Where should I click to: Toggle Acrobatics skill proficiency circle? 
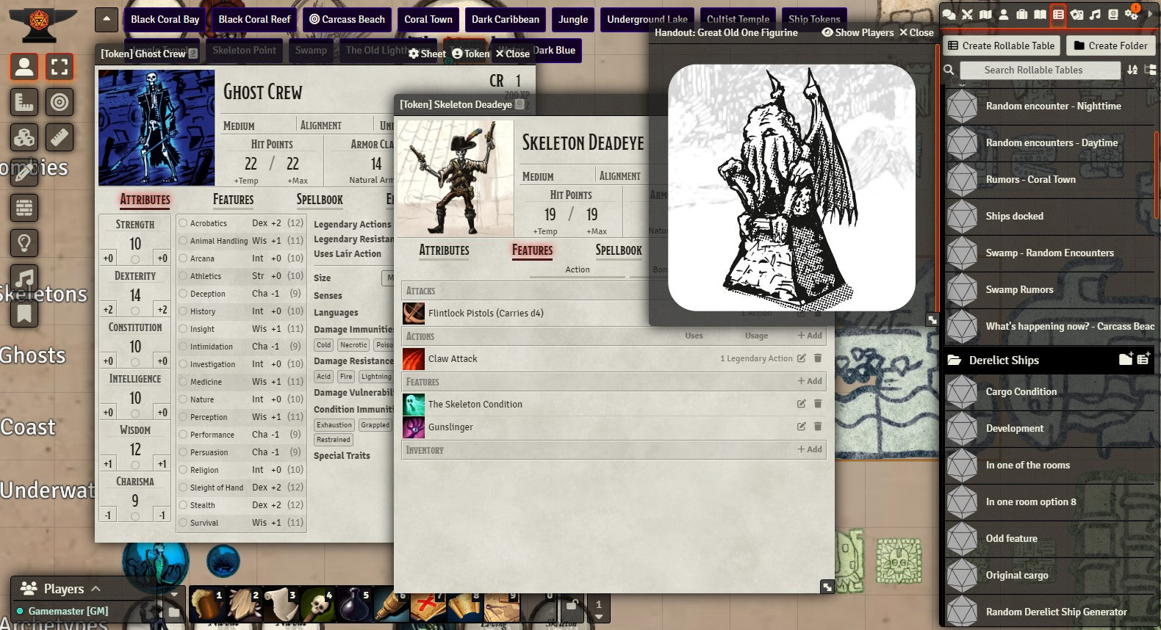click(184, 223)
